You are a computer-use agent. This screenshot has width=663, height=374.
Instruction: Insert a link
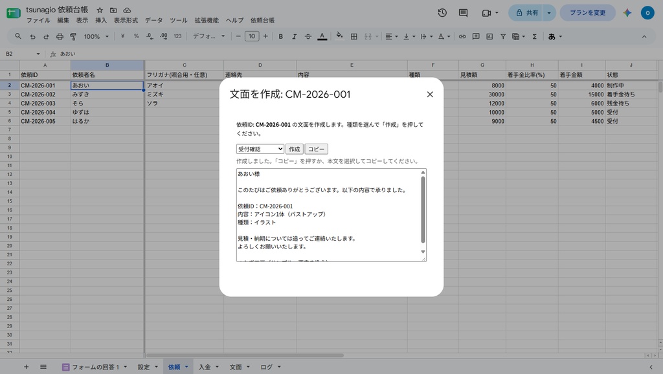click(x=462, y=37)
